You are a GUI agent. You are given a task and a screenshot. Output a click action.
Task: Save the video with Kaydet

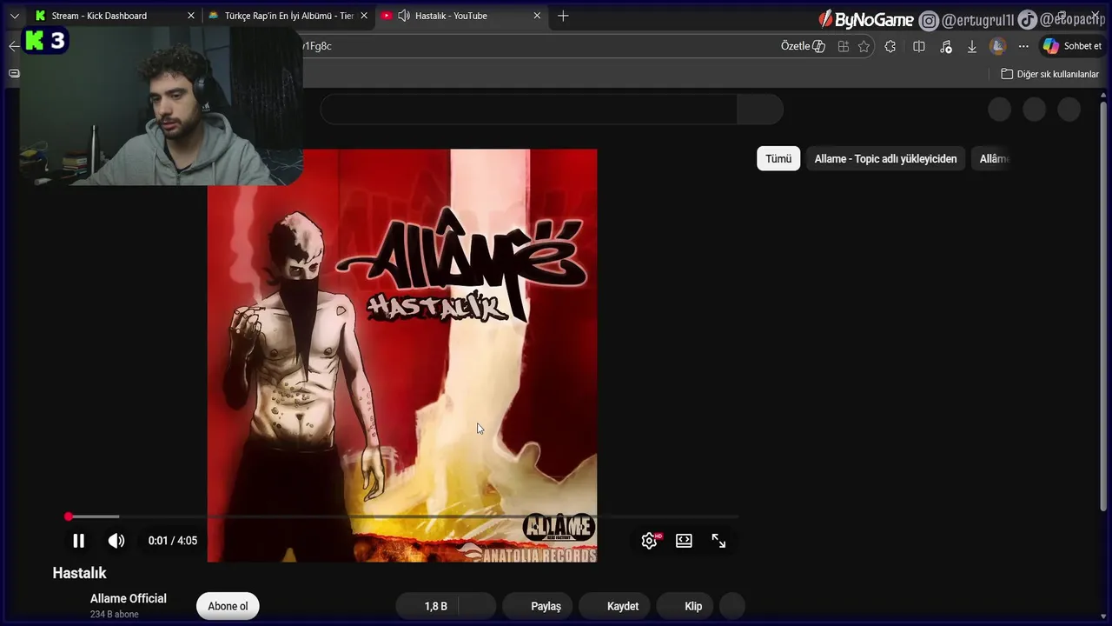point(615,606)
